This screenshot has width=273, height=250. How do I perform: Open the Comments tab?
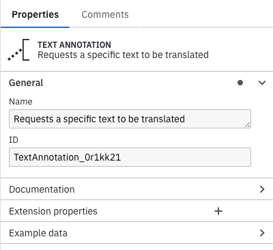[x=105, y=14]
